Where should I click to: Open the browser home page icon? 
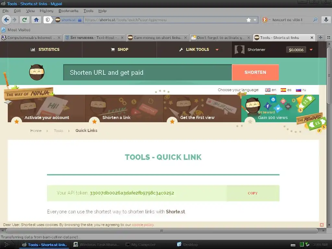click(36, 20)
